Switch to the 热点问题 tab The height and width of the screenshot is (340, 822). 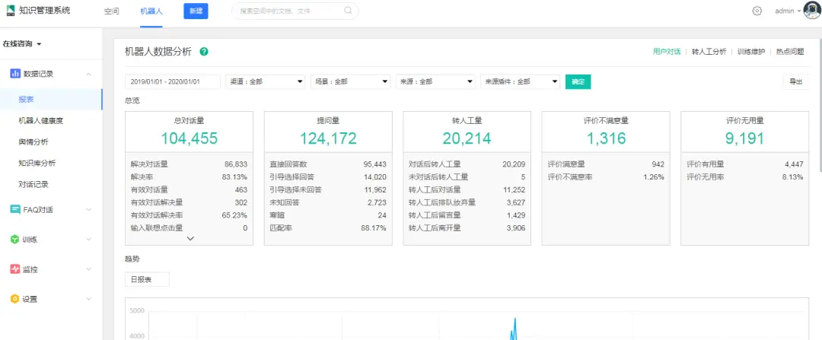point(789,52)
